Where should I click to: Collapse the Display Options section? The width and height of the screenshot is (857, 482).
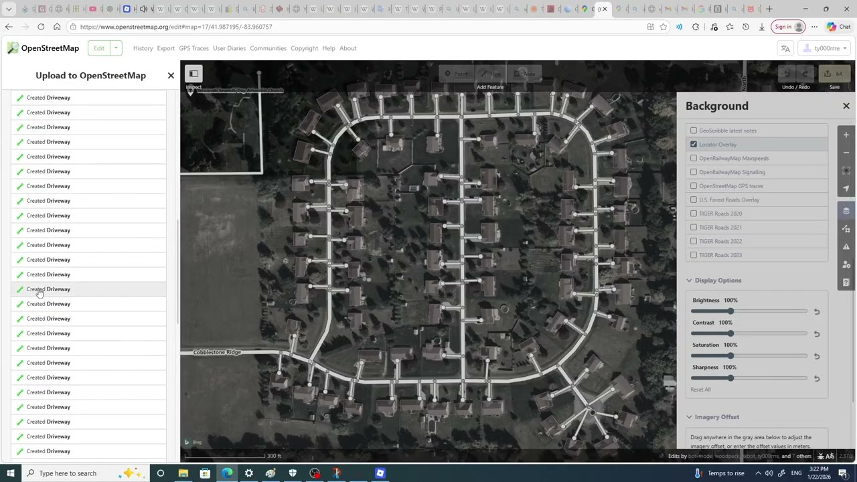point(714,280)
